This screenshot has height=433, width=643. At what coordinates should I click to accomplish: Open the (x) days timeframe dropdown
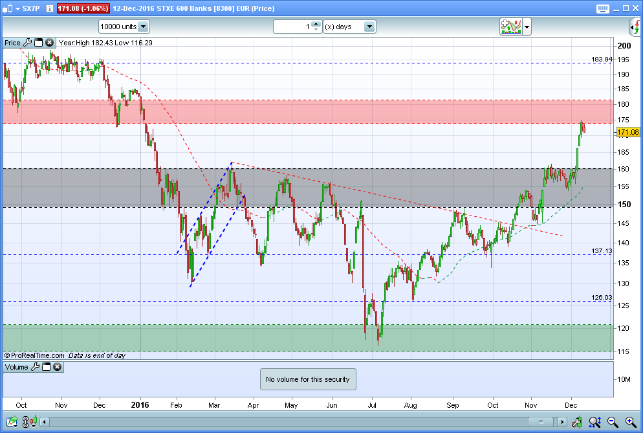click(x=369, y=27)
